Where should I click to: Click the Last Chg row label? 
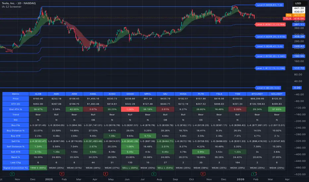16,162
